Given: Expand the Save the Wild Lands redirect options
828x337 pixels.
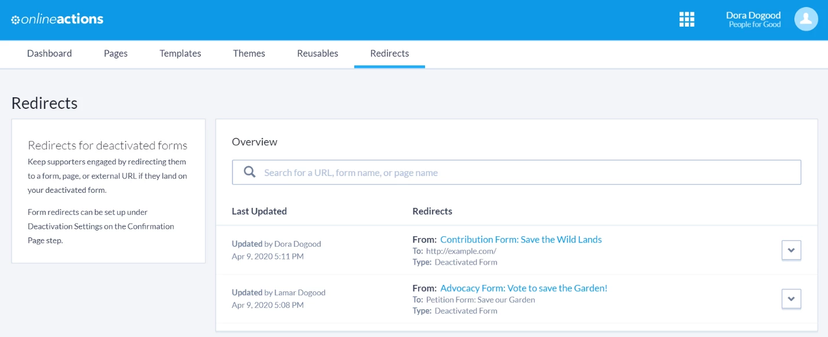Looking at the screenshot, I should pyautogui.click(x=791, y=250).
